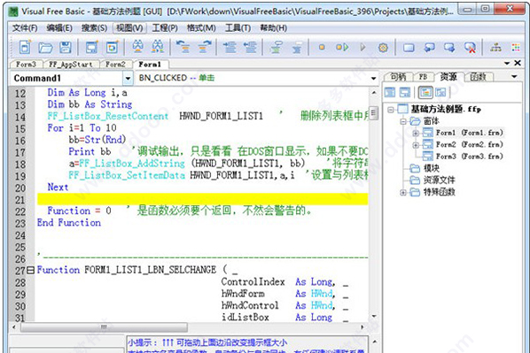Open the 编辑(E) menu
The width and height of the screenshot is (530, 353).
[x=59, y=28]
